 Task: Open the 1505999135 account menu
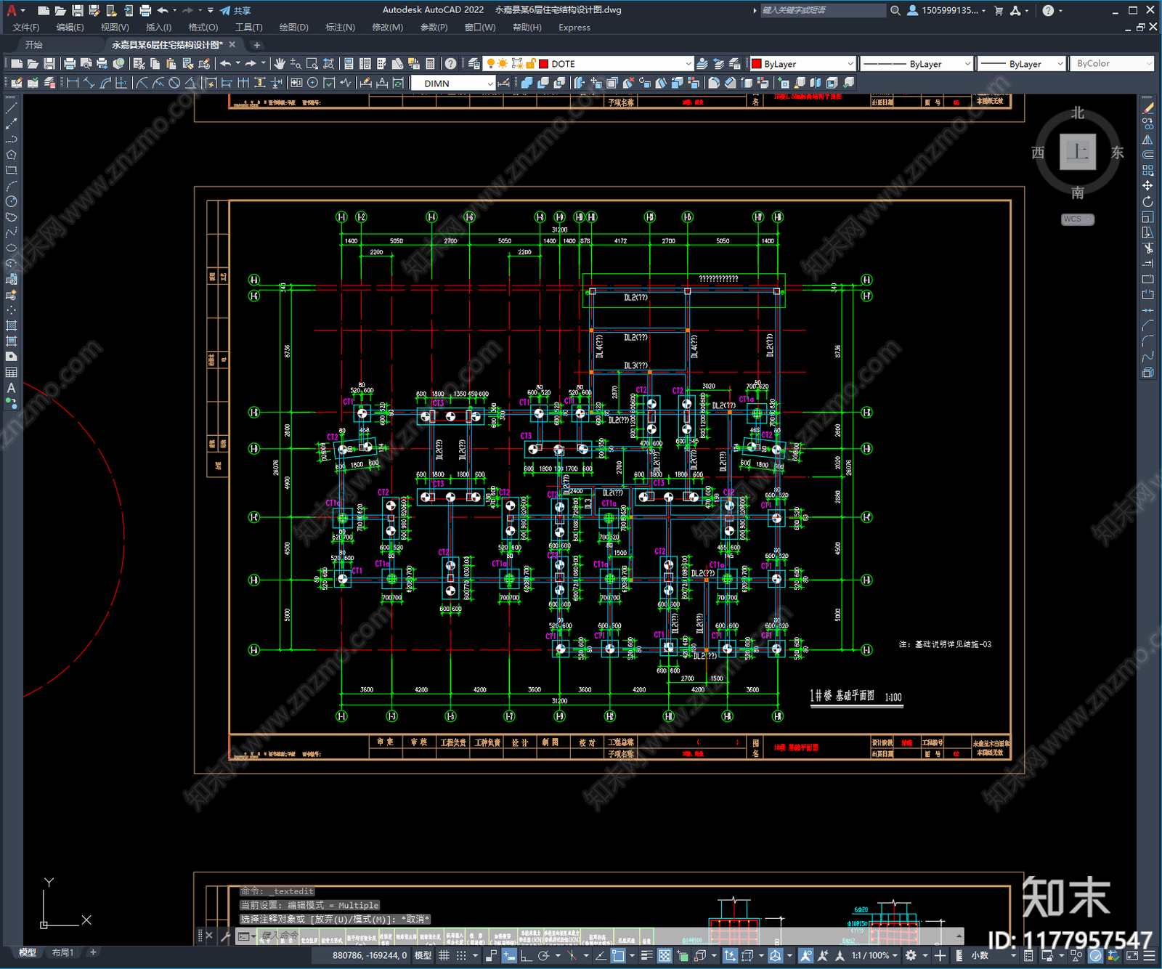(947, 10)
